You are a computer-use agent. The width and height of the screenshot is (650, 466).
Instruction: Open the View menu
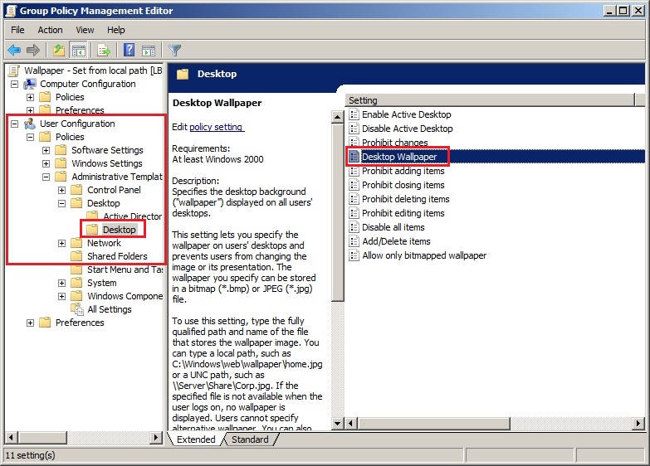(85, 30)
